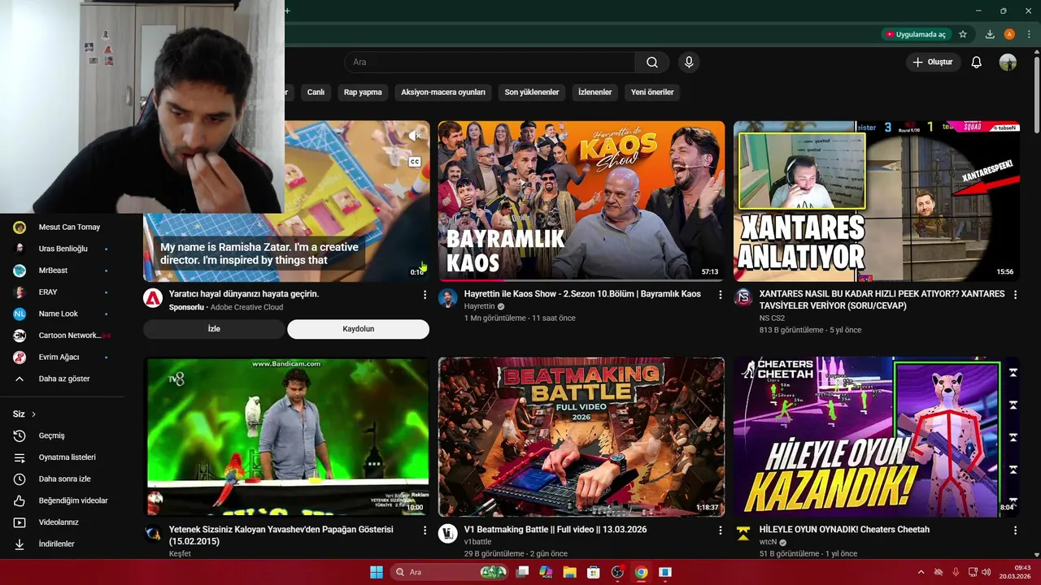Image resolution: width=1041 pixels, height=585 pixels.
Task: Toggle CC captions on the ad preview
Action: pos(415,162)
